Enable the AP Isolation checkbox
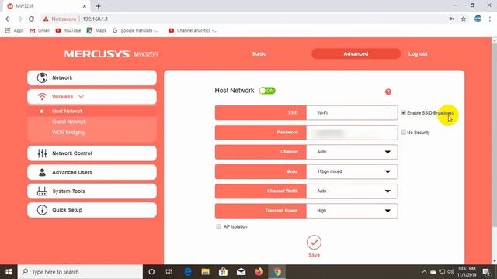The image size is (497, 279). (218, 226)
